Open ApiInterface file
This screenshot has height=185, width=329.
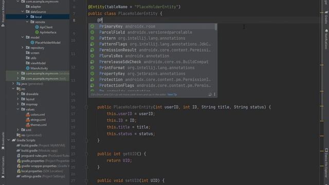[x=46, y=32]
